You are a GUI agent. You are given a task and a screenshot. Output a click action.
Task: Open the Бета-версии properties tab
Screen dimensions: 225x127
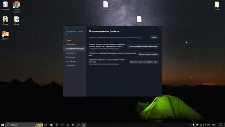tap(75, 53)
